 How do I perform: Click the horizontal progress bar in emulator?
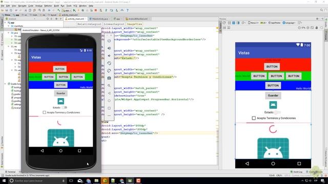coord(60,116)
